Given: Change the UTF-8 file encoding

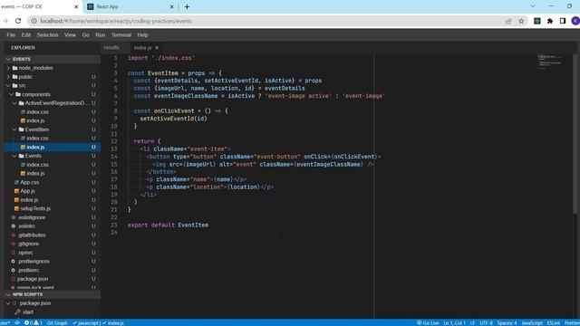Looking at the screenshot, I should point(486,322).
